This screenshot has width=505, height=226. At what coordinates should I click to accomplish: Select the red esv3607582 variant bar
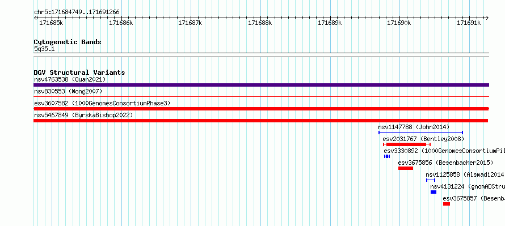pyautogui.click(x=261, y=109)
